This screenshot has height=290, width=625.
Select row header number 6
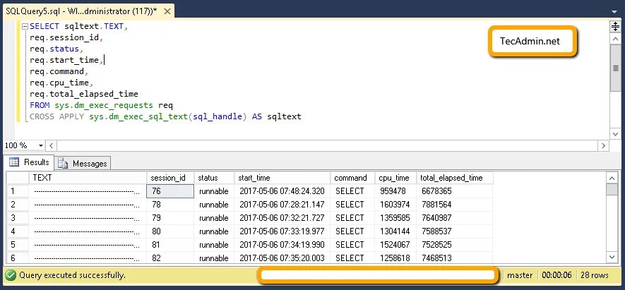(x=18, y=258)
